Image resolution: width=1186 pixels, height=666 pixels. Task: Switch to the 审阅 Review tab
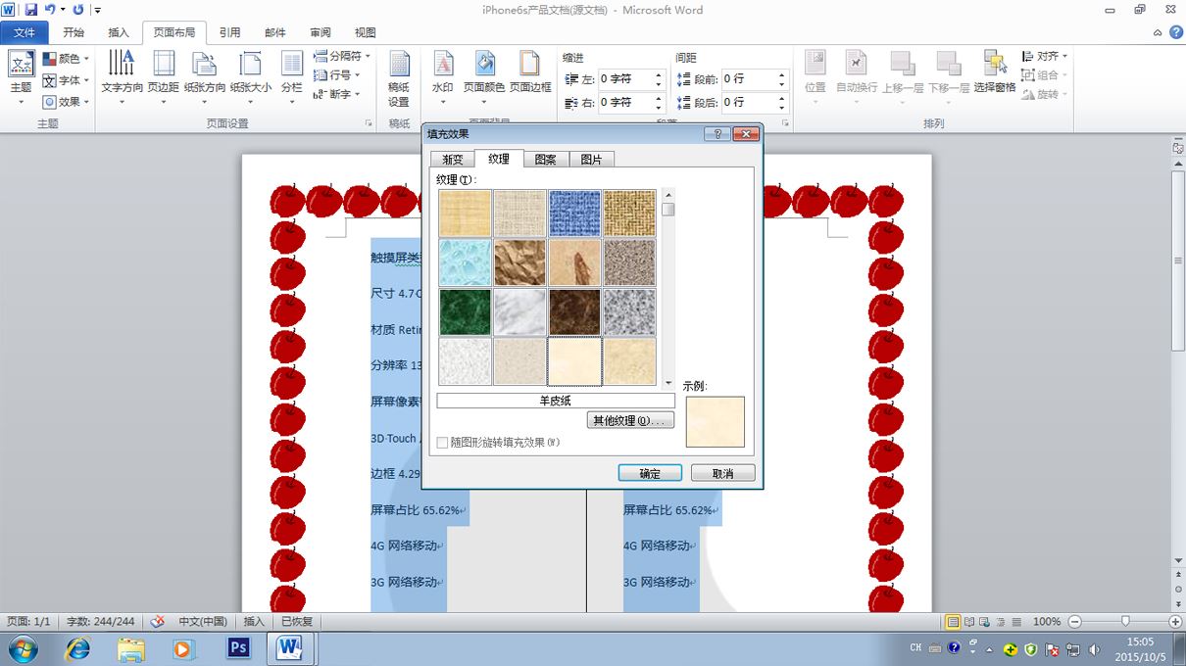(321, 32)
